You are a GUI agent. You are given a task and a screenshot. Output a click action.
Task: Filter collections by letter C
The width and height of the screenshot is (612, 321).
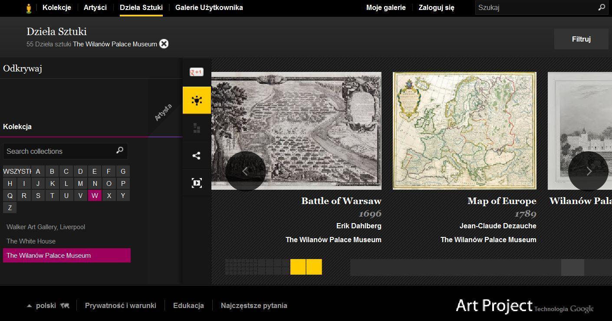(66, 171)
